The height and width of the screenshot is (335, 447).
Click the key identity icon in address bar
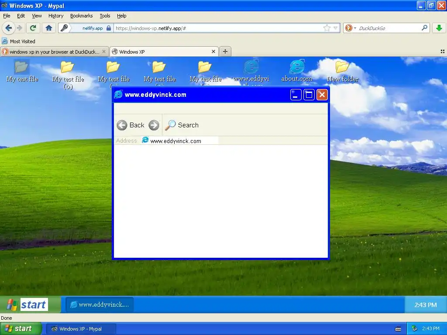[65, 28]
